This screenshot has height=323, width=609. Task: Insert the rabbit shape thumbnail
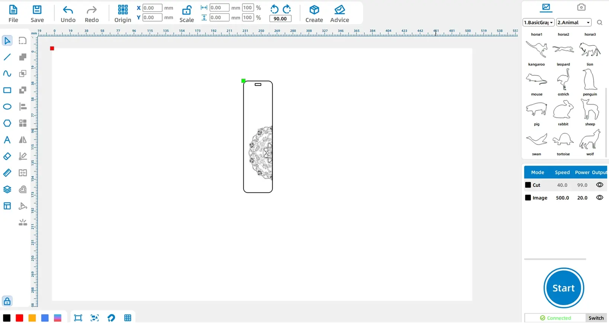click(563, 110)
